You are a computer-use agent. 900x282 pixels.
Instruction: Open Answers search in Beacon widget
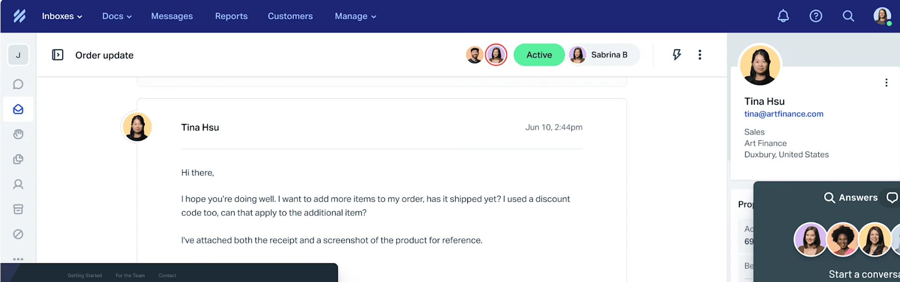pos(851,198)
